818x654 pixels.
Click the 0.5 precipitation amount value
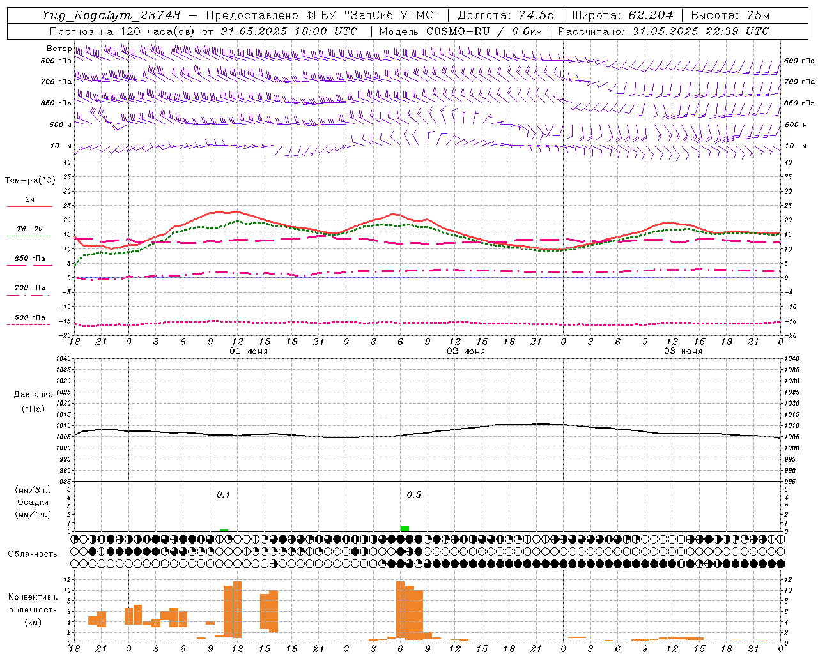pyautogui.click(x=414, y=494)
